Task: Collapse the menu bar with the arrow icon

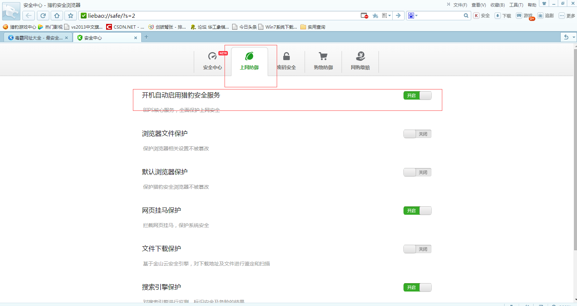Action: tap(448, 4)
